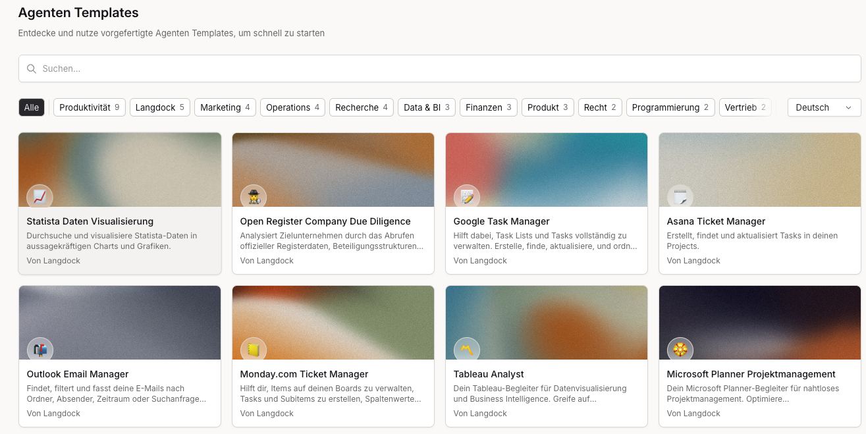This screenshot has width=866, height=434.
Task: Click the Outlook Email Manager title
Action: click(x=78, y=374)
